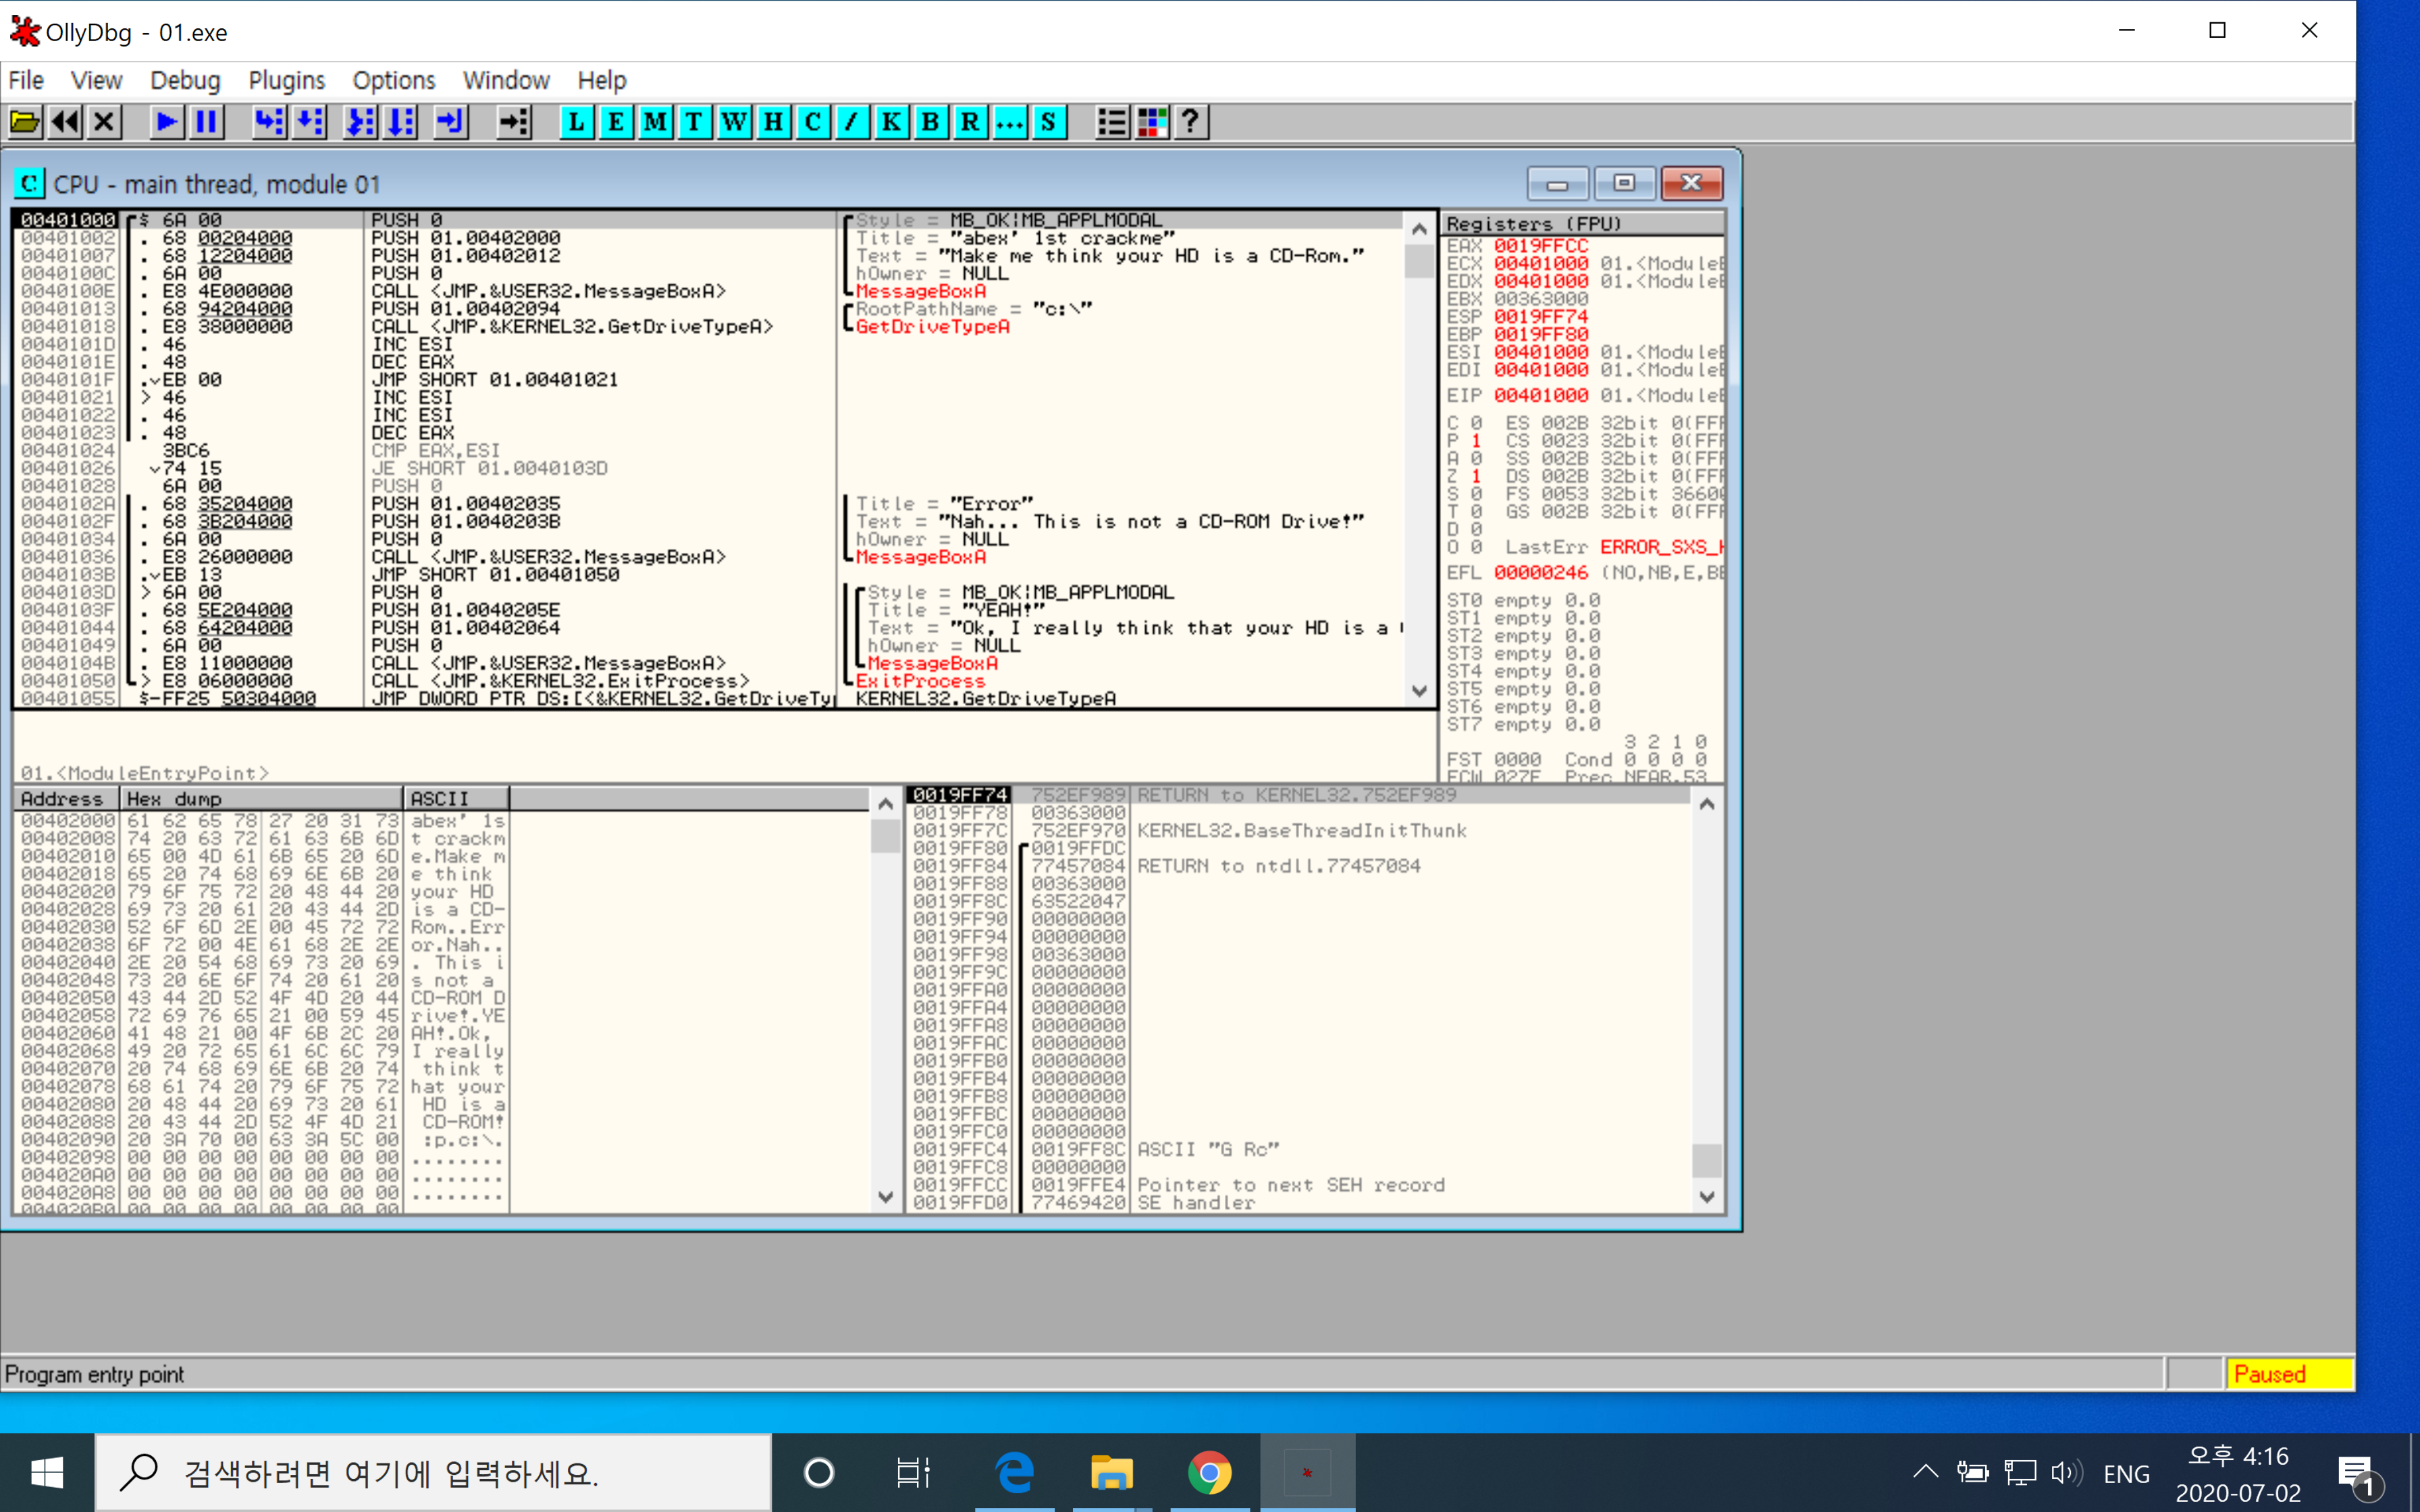Open Chrome from the taskbar
The image size is (2420, 1512).
tap(1209, 1472)
